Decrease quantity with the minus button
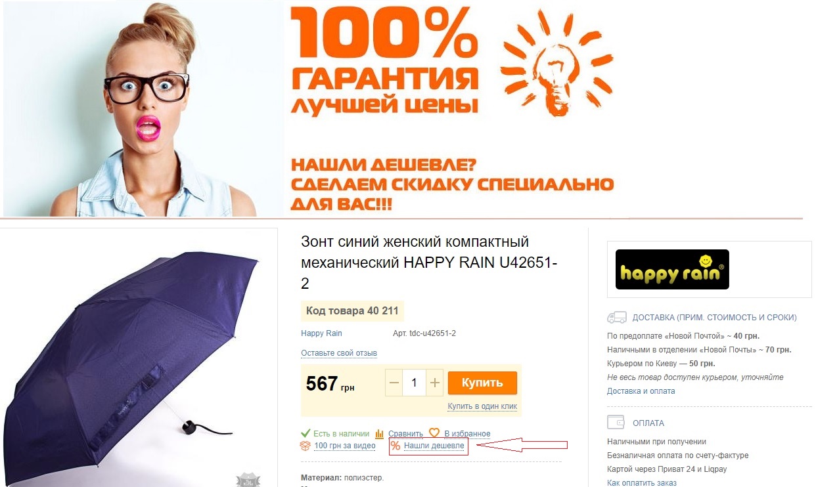The width and height of the screenshot is (816, 487). point(393,383)
